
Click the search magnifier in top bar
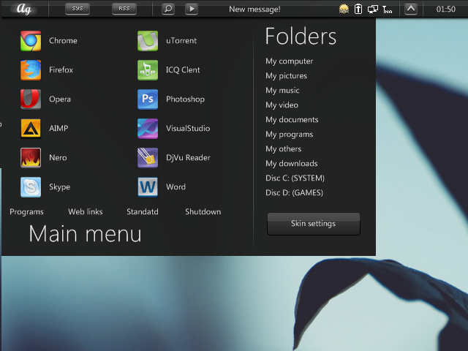pos(168,9)
